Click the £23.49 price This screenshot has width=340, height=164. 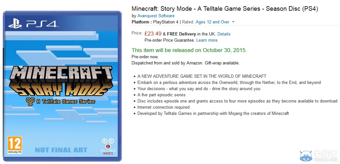click(153, 34)
